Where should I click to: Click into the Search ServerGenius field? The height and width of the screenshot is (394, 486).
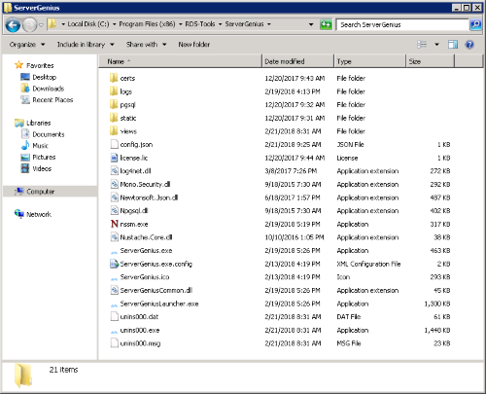pos(402,24)
